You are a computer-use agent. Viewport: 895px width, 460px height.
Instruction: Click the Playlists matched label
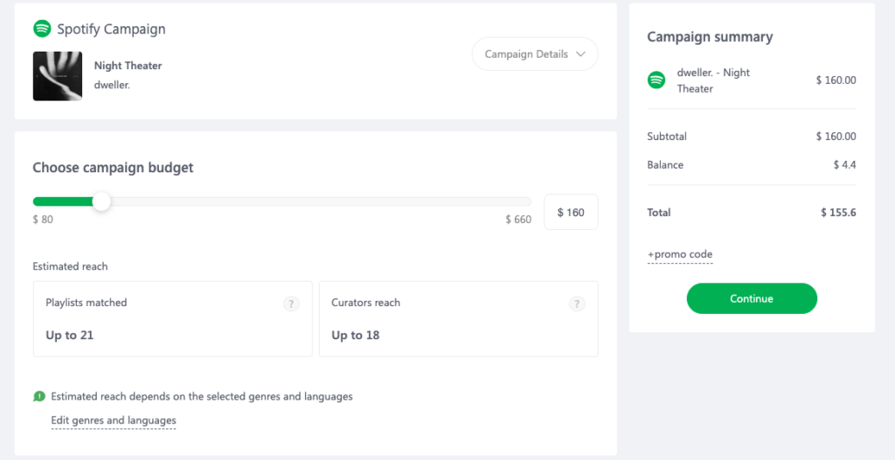[x=87, y=303]
